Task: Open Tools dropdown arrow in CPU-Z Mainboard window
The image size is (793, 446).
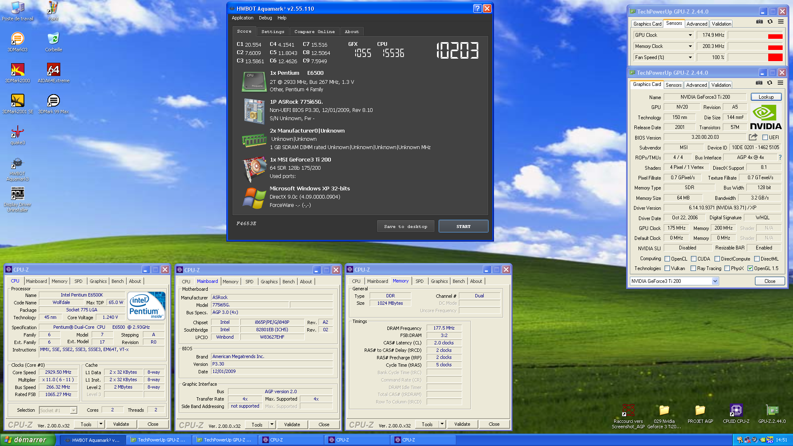Action: (272, 425)
